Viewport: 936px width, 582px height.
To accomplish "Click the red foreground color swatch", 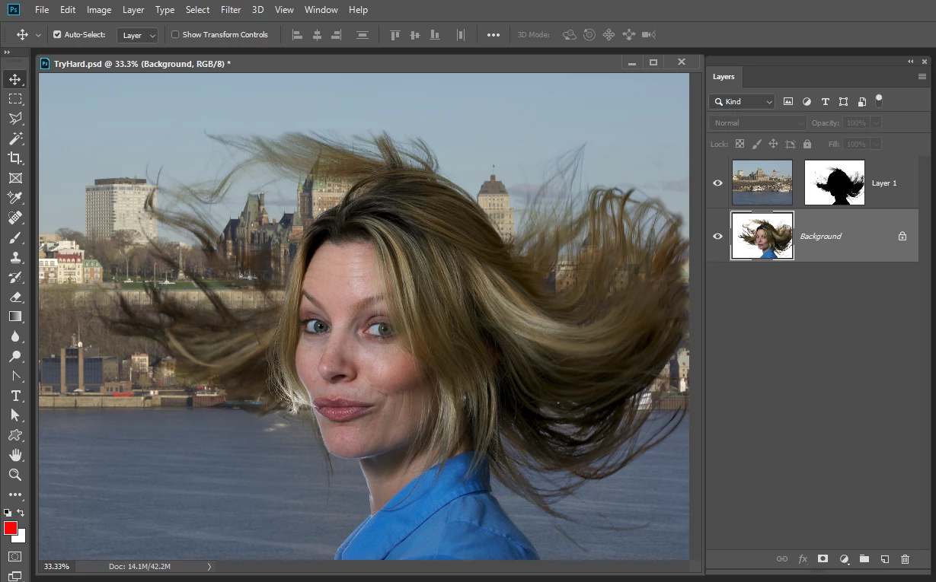I will click(x=11, y=528).
